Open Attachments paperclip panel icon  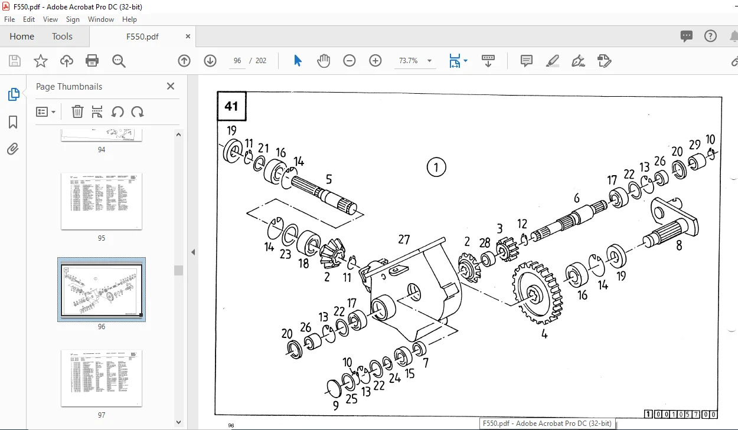(x=13, y=149)
